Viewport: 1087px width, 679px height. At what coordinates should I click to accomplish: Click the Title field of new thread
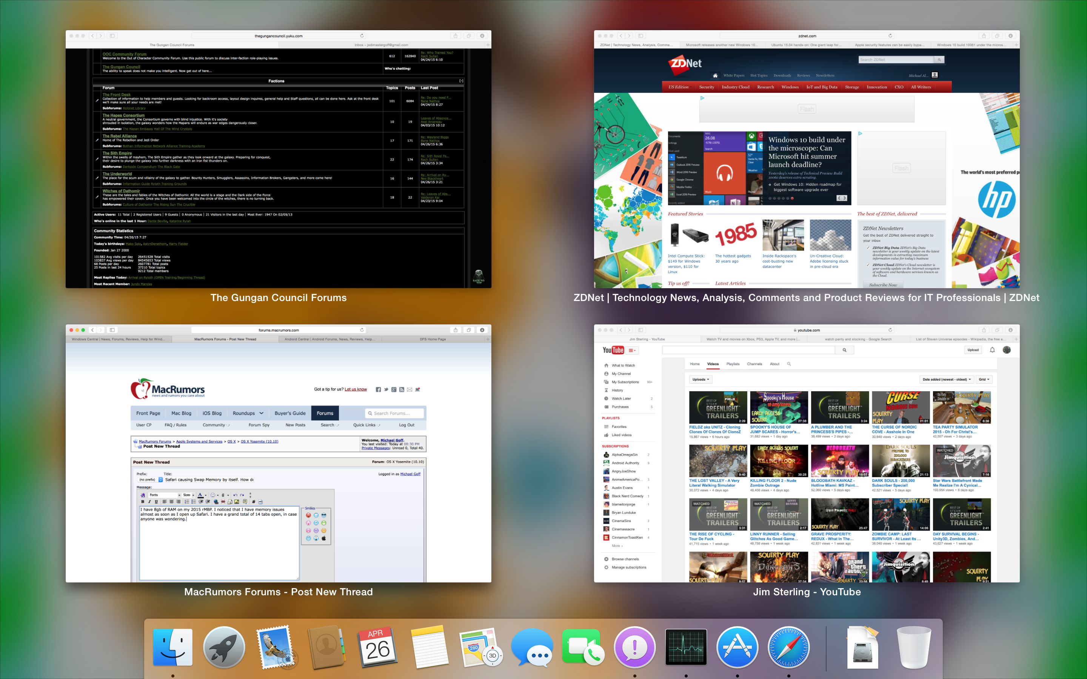coord(209,479)
